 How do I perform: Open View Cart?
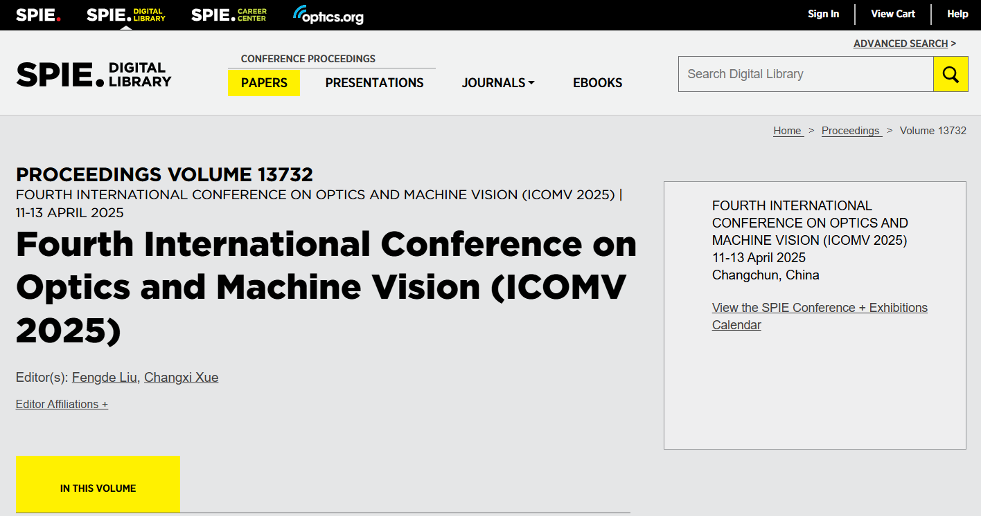click(893, 14)
